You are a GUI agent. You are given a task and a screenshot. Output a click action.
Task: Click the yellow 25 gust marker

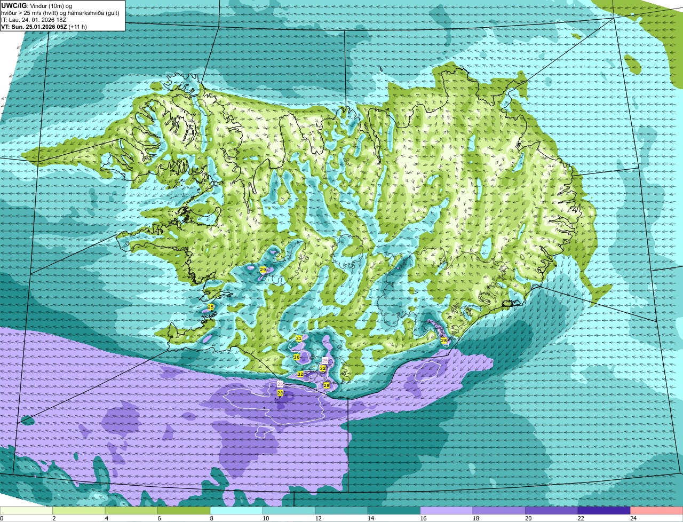[211, 307]
